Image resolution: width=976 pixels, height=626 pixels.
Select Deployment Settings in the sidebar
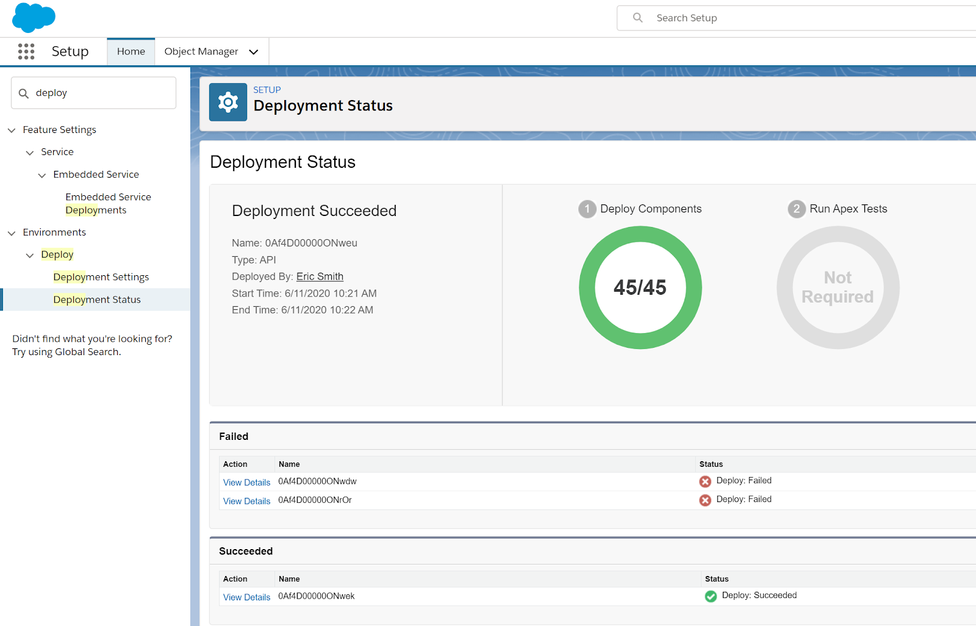(x=101, y=277)
